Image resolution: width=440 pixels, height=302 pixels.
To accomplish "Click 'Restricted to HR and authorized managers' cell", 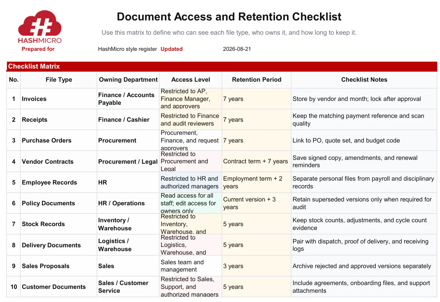I will point(190,182).
